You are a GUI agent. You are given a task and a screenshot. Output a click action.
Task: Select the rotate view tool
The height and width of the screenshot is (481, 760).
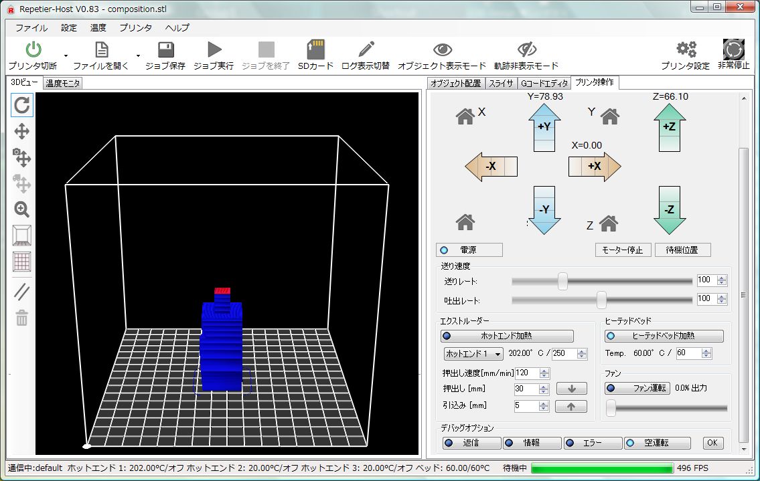22,105
